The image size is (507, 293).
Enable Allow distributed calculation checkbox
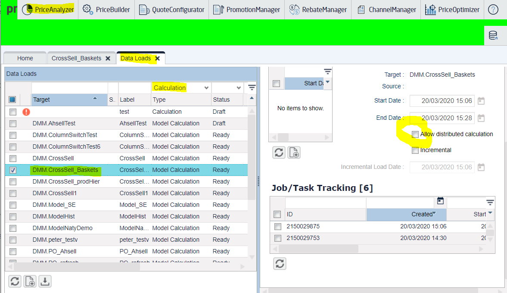(x=415, y=134)
